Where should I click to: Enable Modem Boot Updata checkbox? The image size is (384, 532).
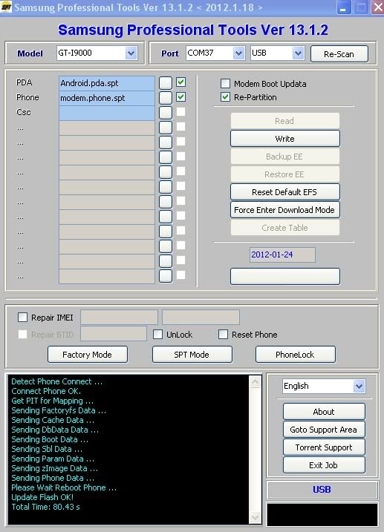click(x=225, y=83)
